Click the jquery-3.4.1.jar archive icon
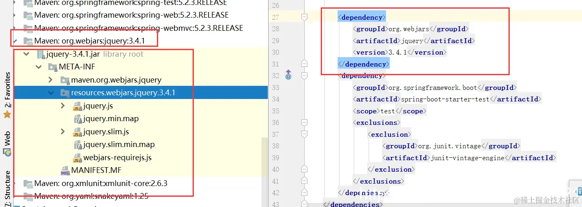Image resolution: width=582 pixels, height=207 pixels. (x=40, y=54)
